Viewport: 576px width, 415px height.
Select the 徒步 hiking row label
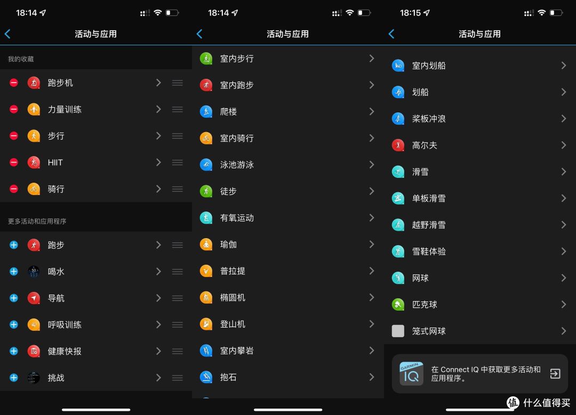click(x=228, y=191)
